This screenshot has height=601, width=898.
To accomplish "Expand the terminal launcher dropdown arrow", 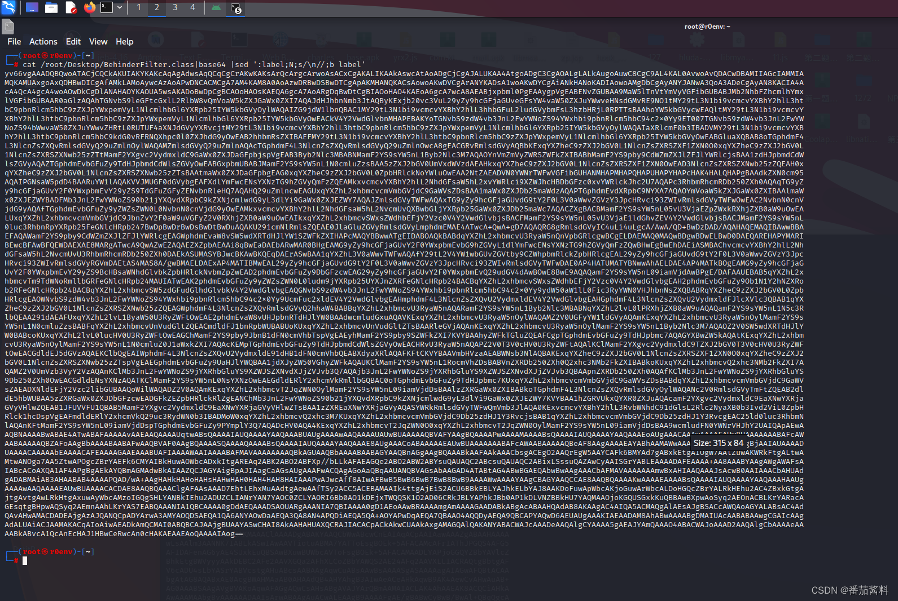I will [120, 7].
